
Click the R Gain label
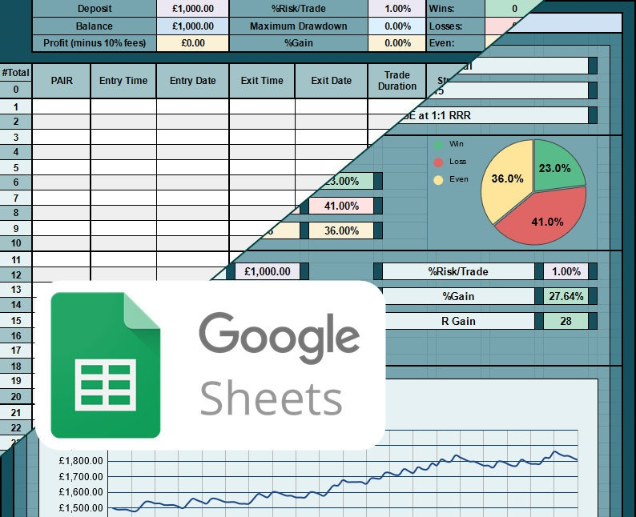[x=458, y=321]
